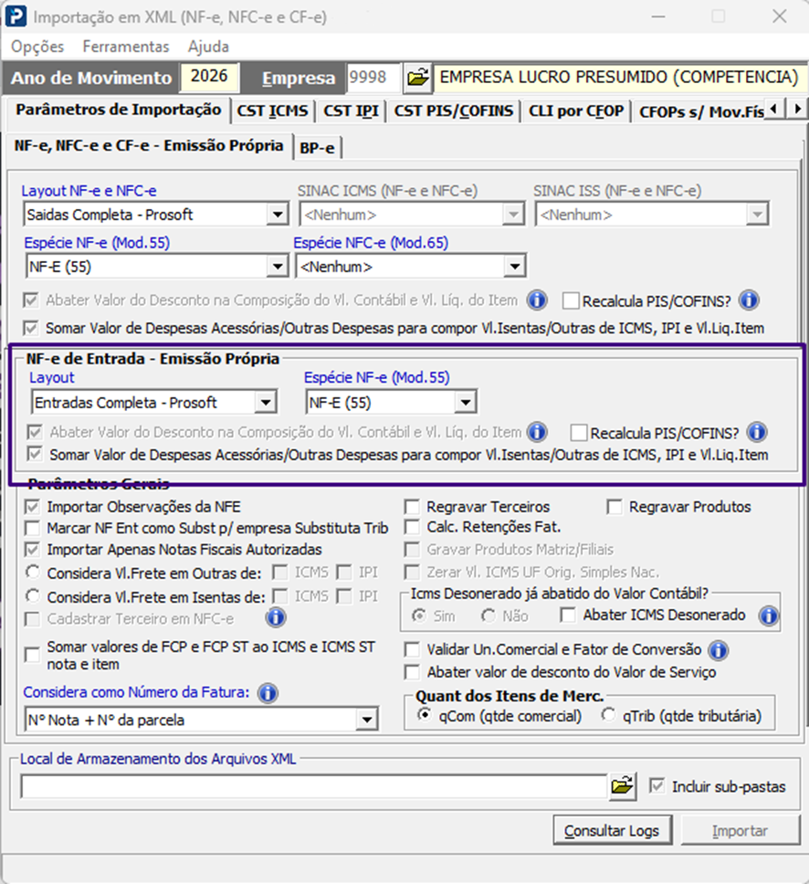
Task: Open XML storage location folder browse icon
Action: click(x=623, y=785)
